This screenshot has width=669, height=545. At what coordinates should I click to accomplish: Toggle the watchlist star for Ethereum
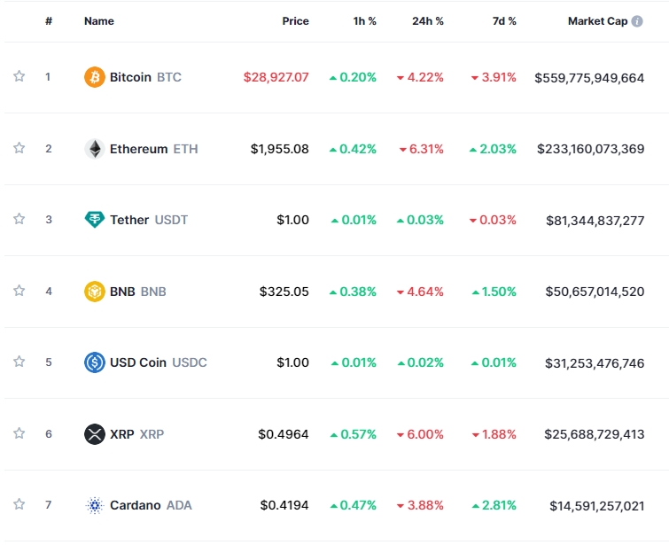tap(19, 148)
